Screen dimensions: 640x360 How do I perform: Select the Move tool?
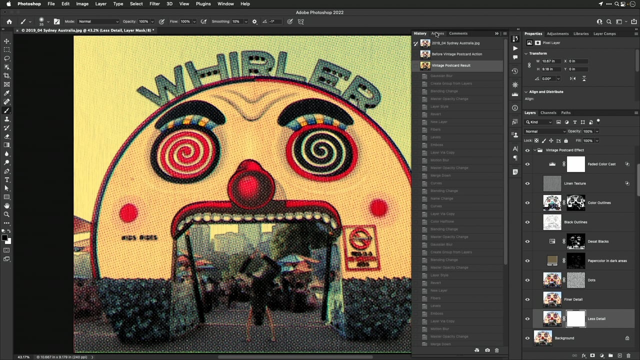point(7,41)
